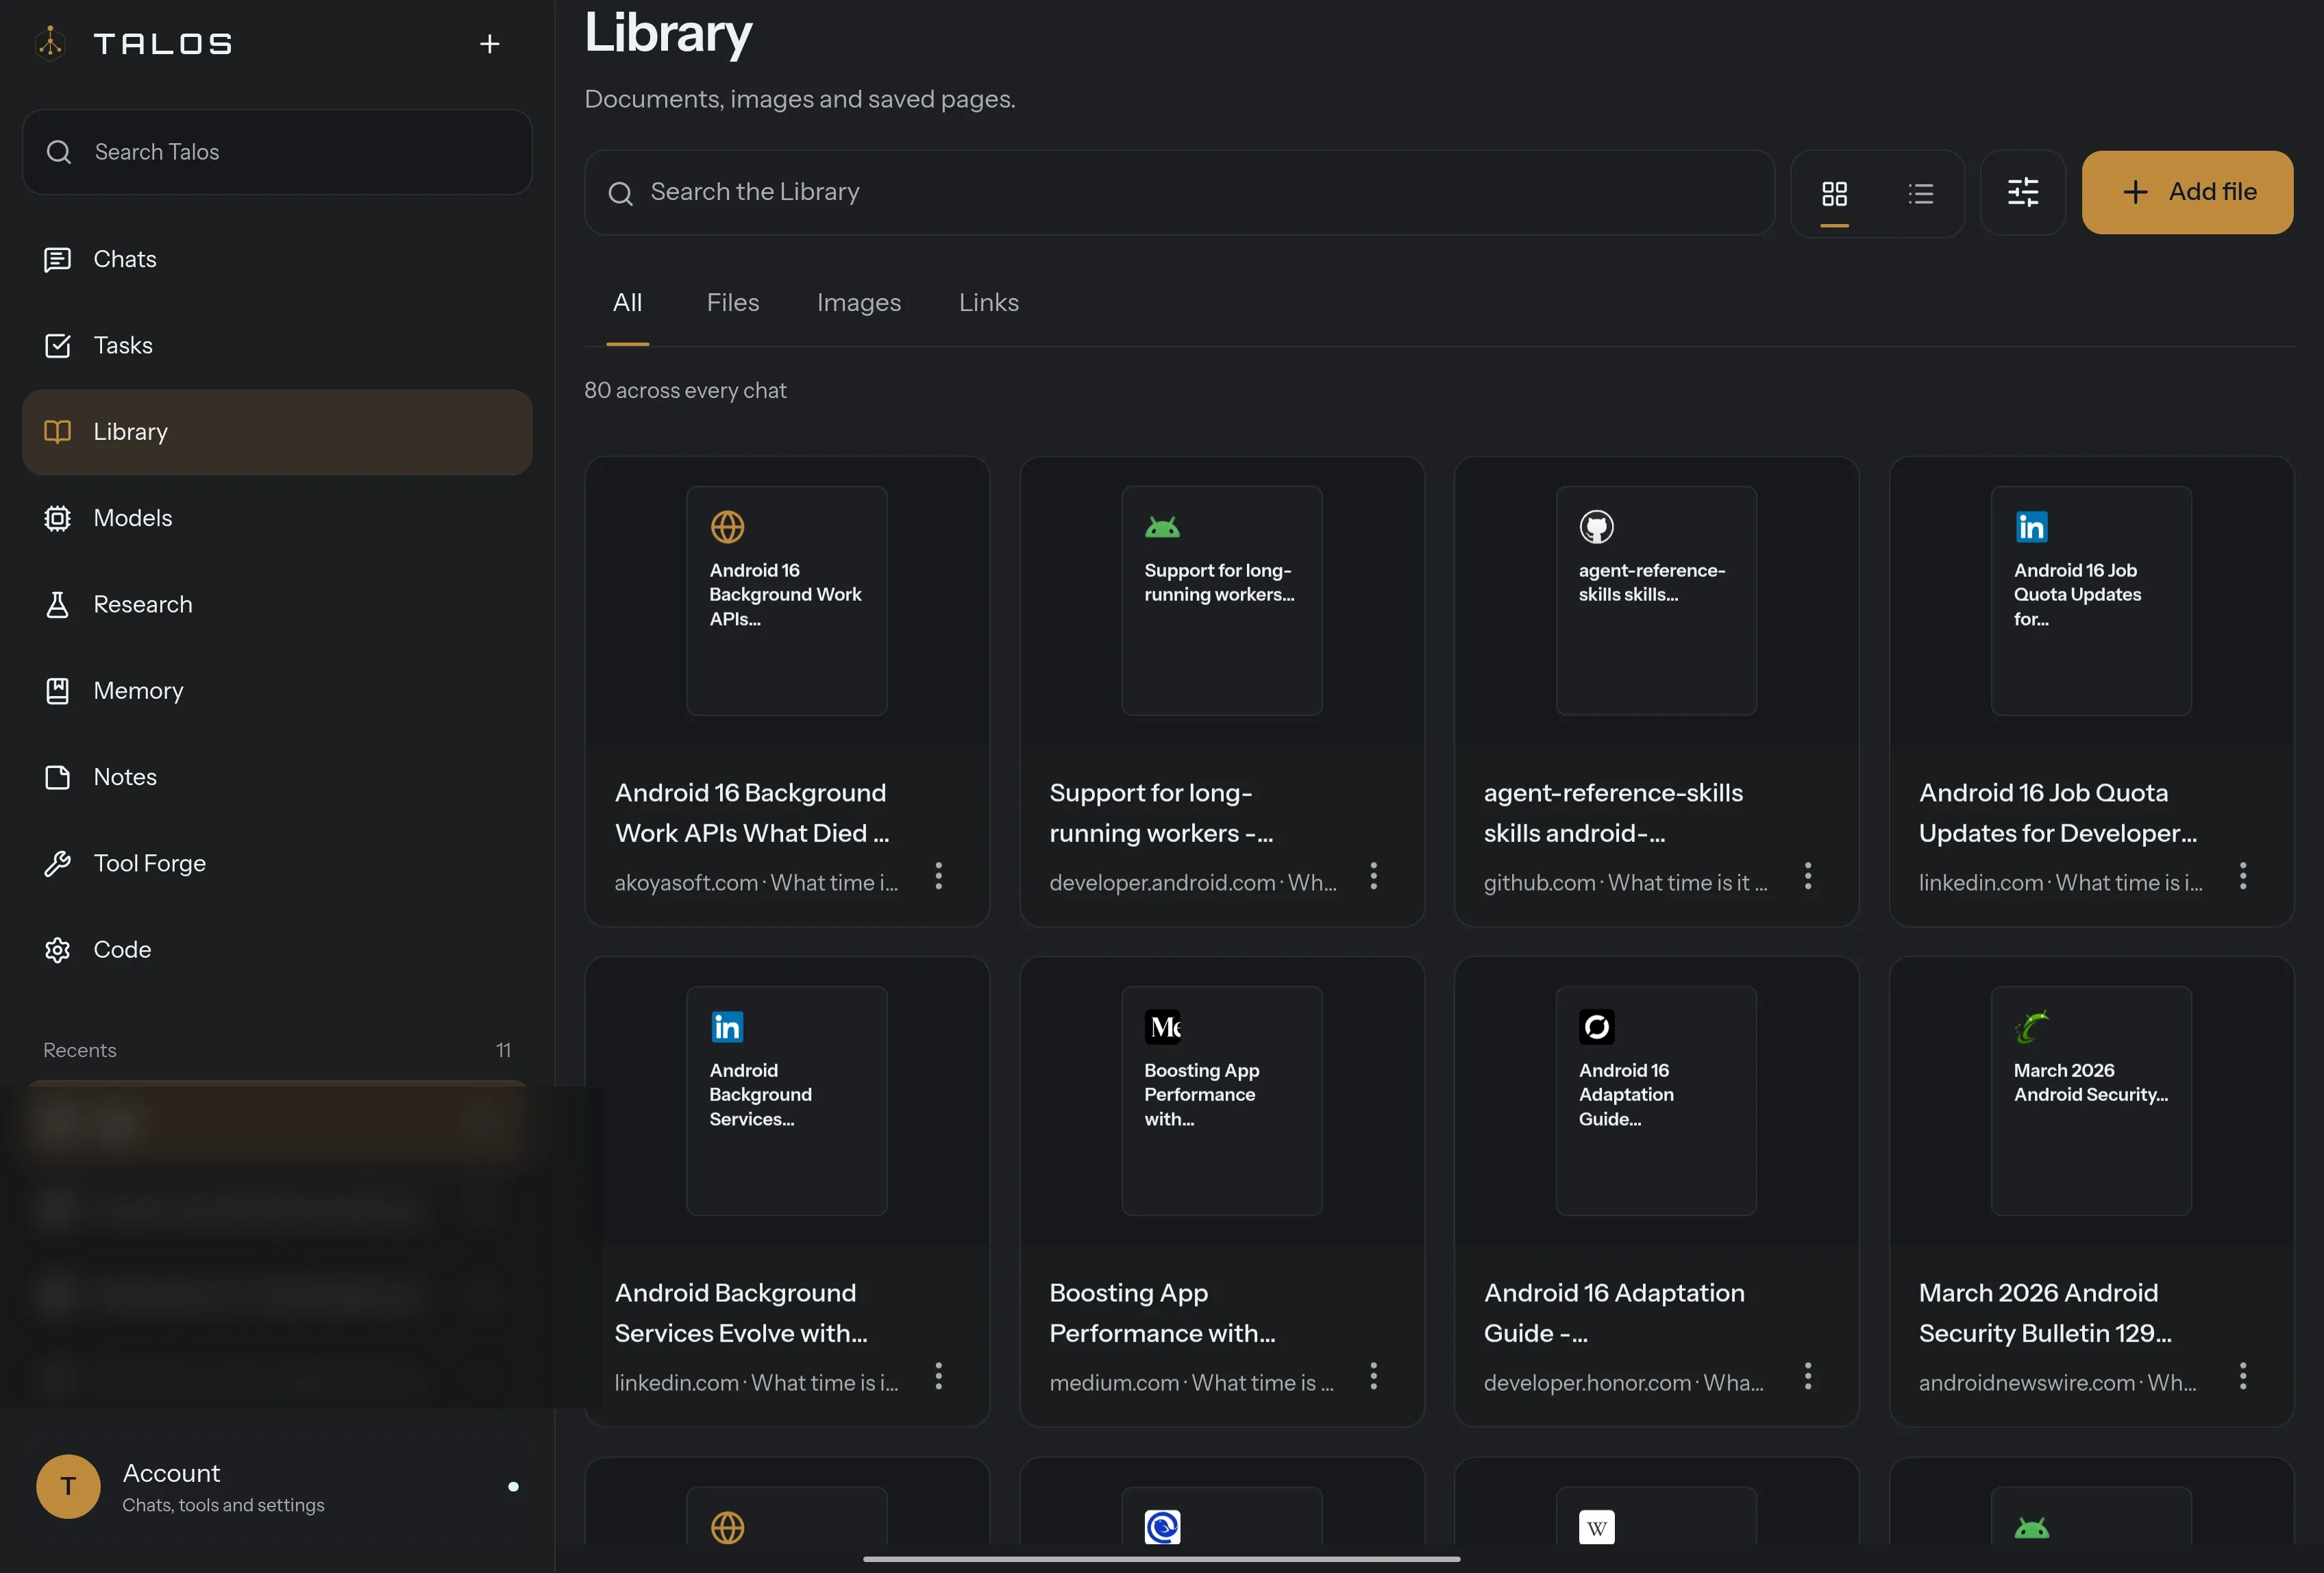The width and height of the screenshot is (2324, 1573).
Task: Open the agent-reference-skills GitHub thumbnail
Action: click(x=1656, y=601)
